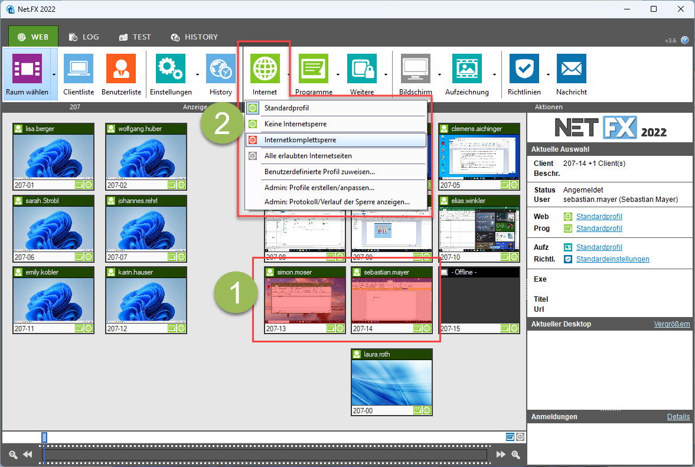Rewind the timeline with double arrows
The image size is (695, 467).
pos(28,455)
